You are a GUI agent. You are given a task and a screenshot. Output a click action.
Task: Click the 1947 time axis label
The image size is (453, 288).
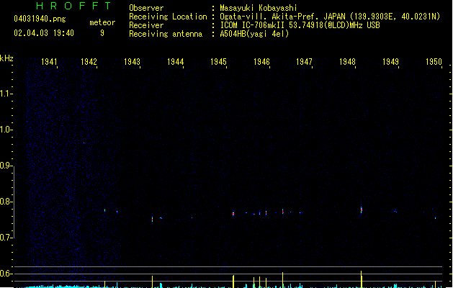pos(304,62)
